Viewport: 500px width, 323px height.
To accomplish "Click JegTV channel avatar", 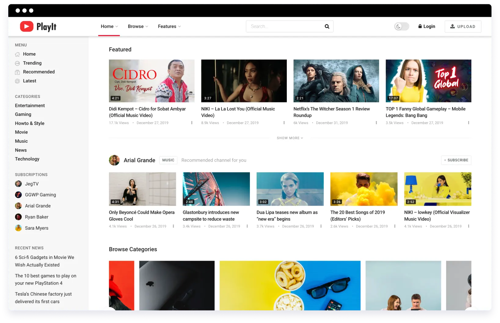I will point(18,184).
